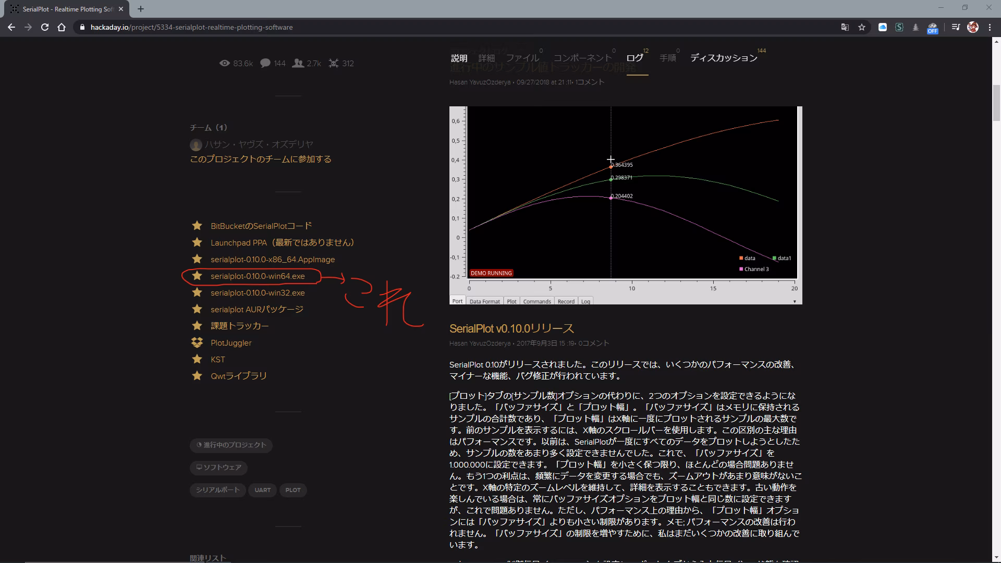Click the 'S' extension icon in the toolbar
This screenshot has width=1001, height=563.
(x=899, y=27)
